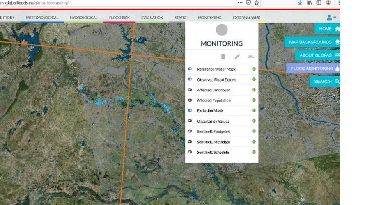Click the Flood Monitoring button

point(313,68)
